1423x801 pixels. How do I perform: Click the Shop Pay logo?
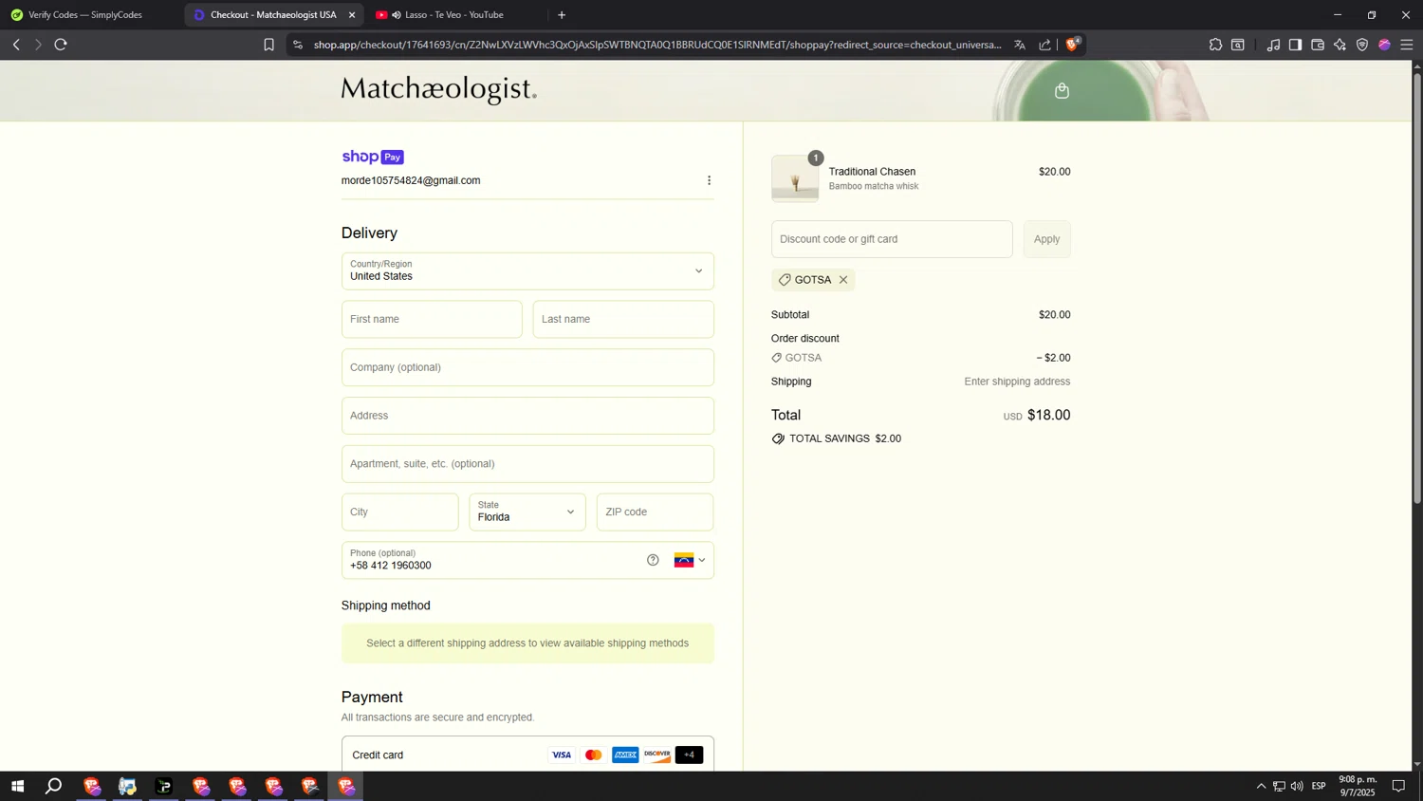(373, 157)
